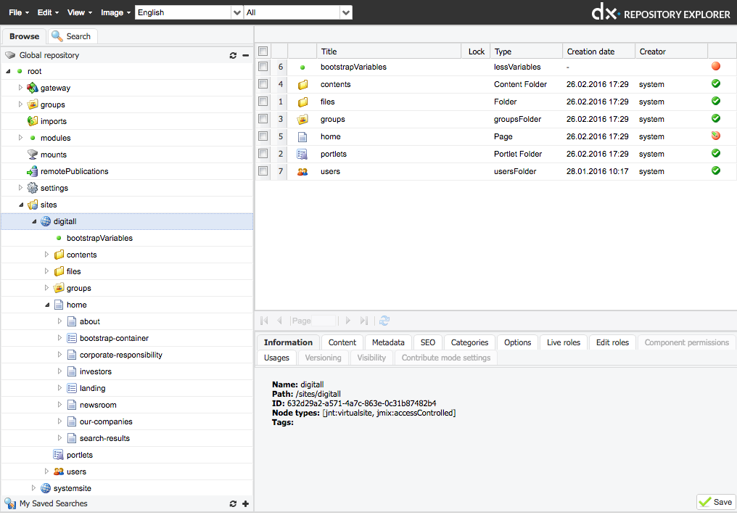Check the groups row checkbox

pos(263,119)
